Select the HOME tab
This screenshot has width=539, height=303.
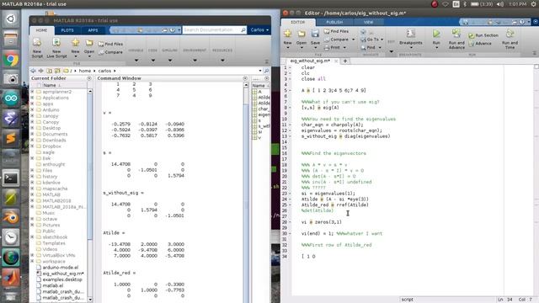41,30
